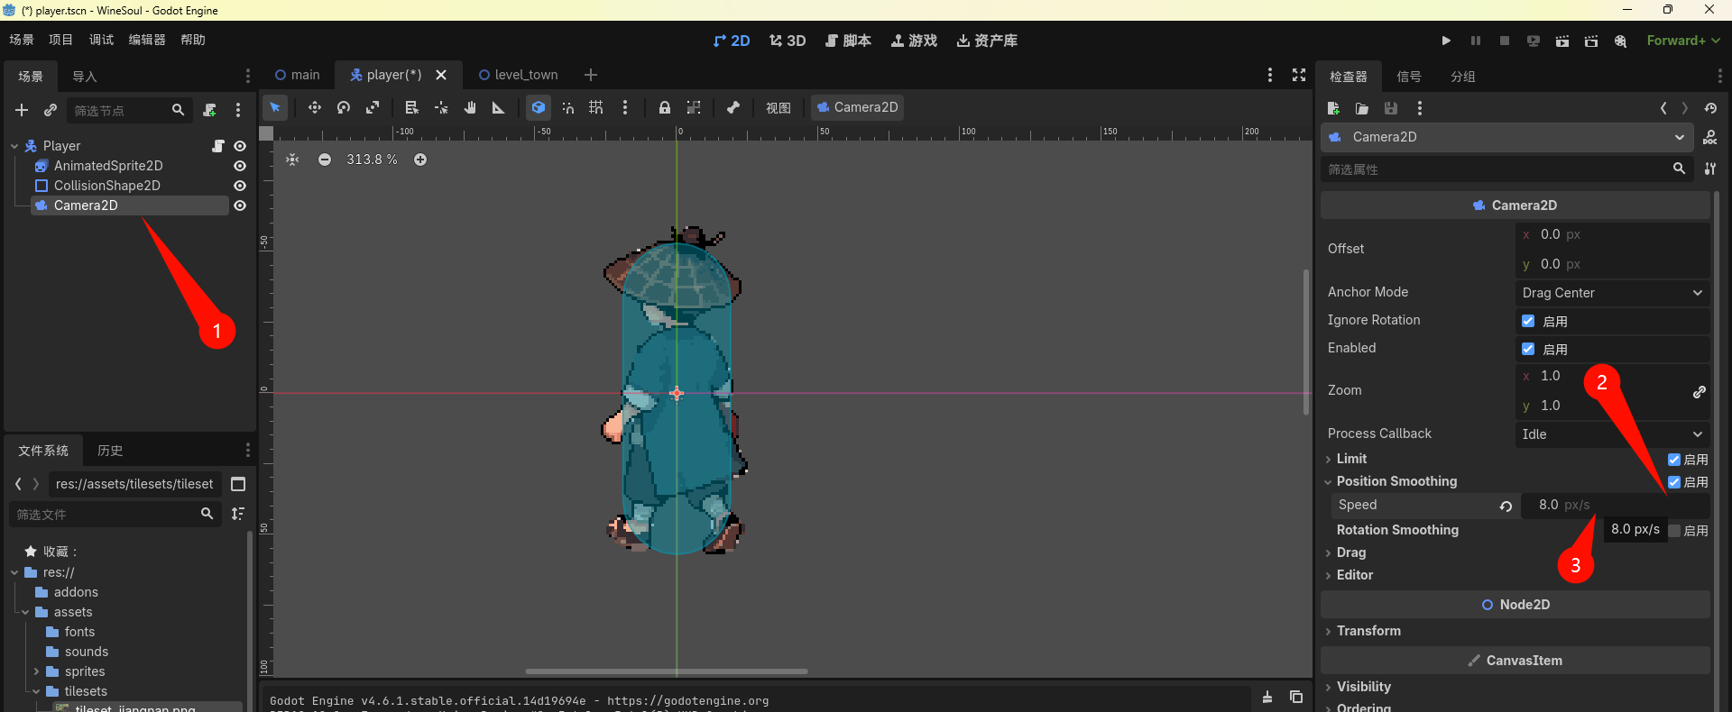Click the Speed value field
The width and height of the screenshot is (1732, 712).
[x=1615, y=506]
